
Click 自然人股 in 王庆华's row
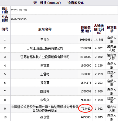pyautogui.click(x=112, y=40)
